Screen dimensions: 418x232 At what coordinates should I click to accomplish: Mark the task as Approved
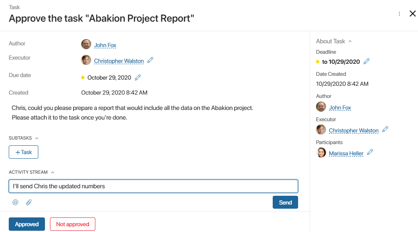tap(27, 224)
